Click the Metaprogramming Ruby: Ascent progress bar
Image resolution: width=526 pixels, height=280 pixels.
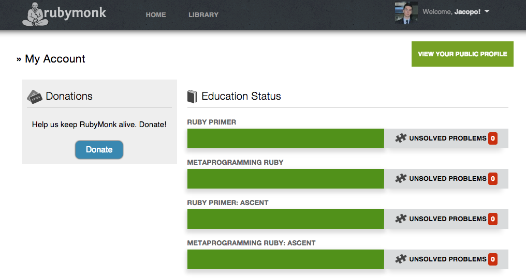pos(285,259)
